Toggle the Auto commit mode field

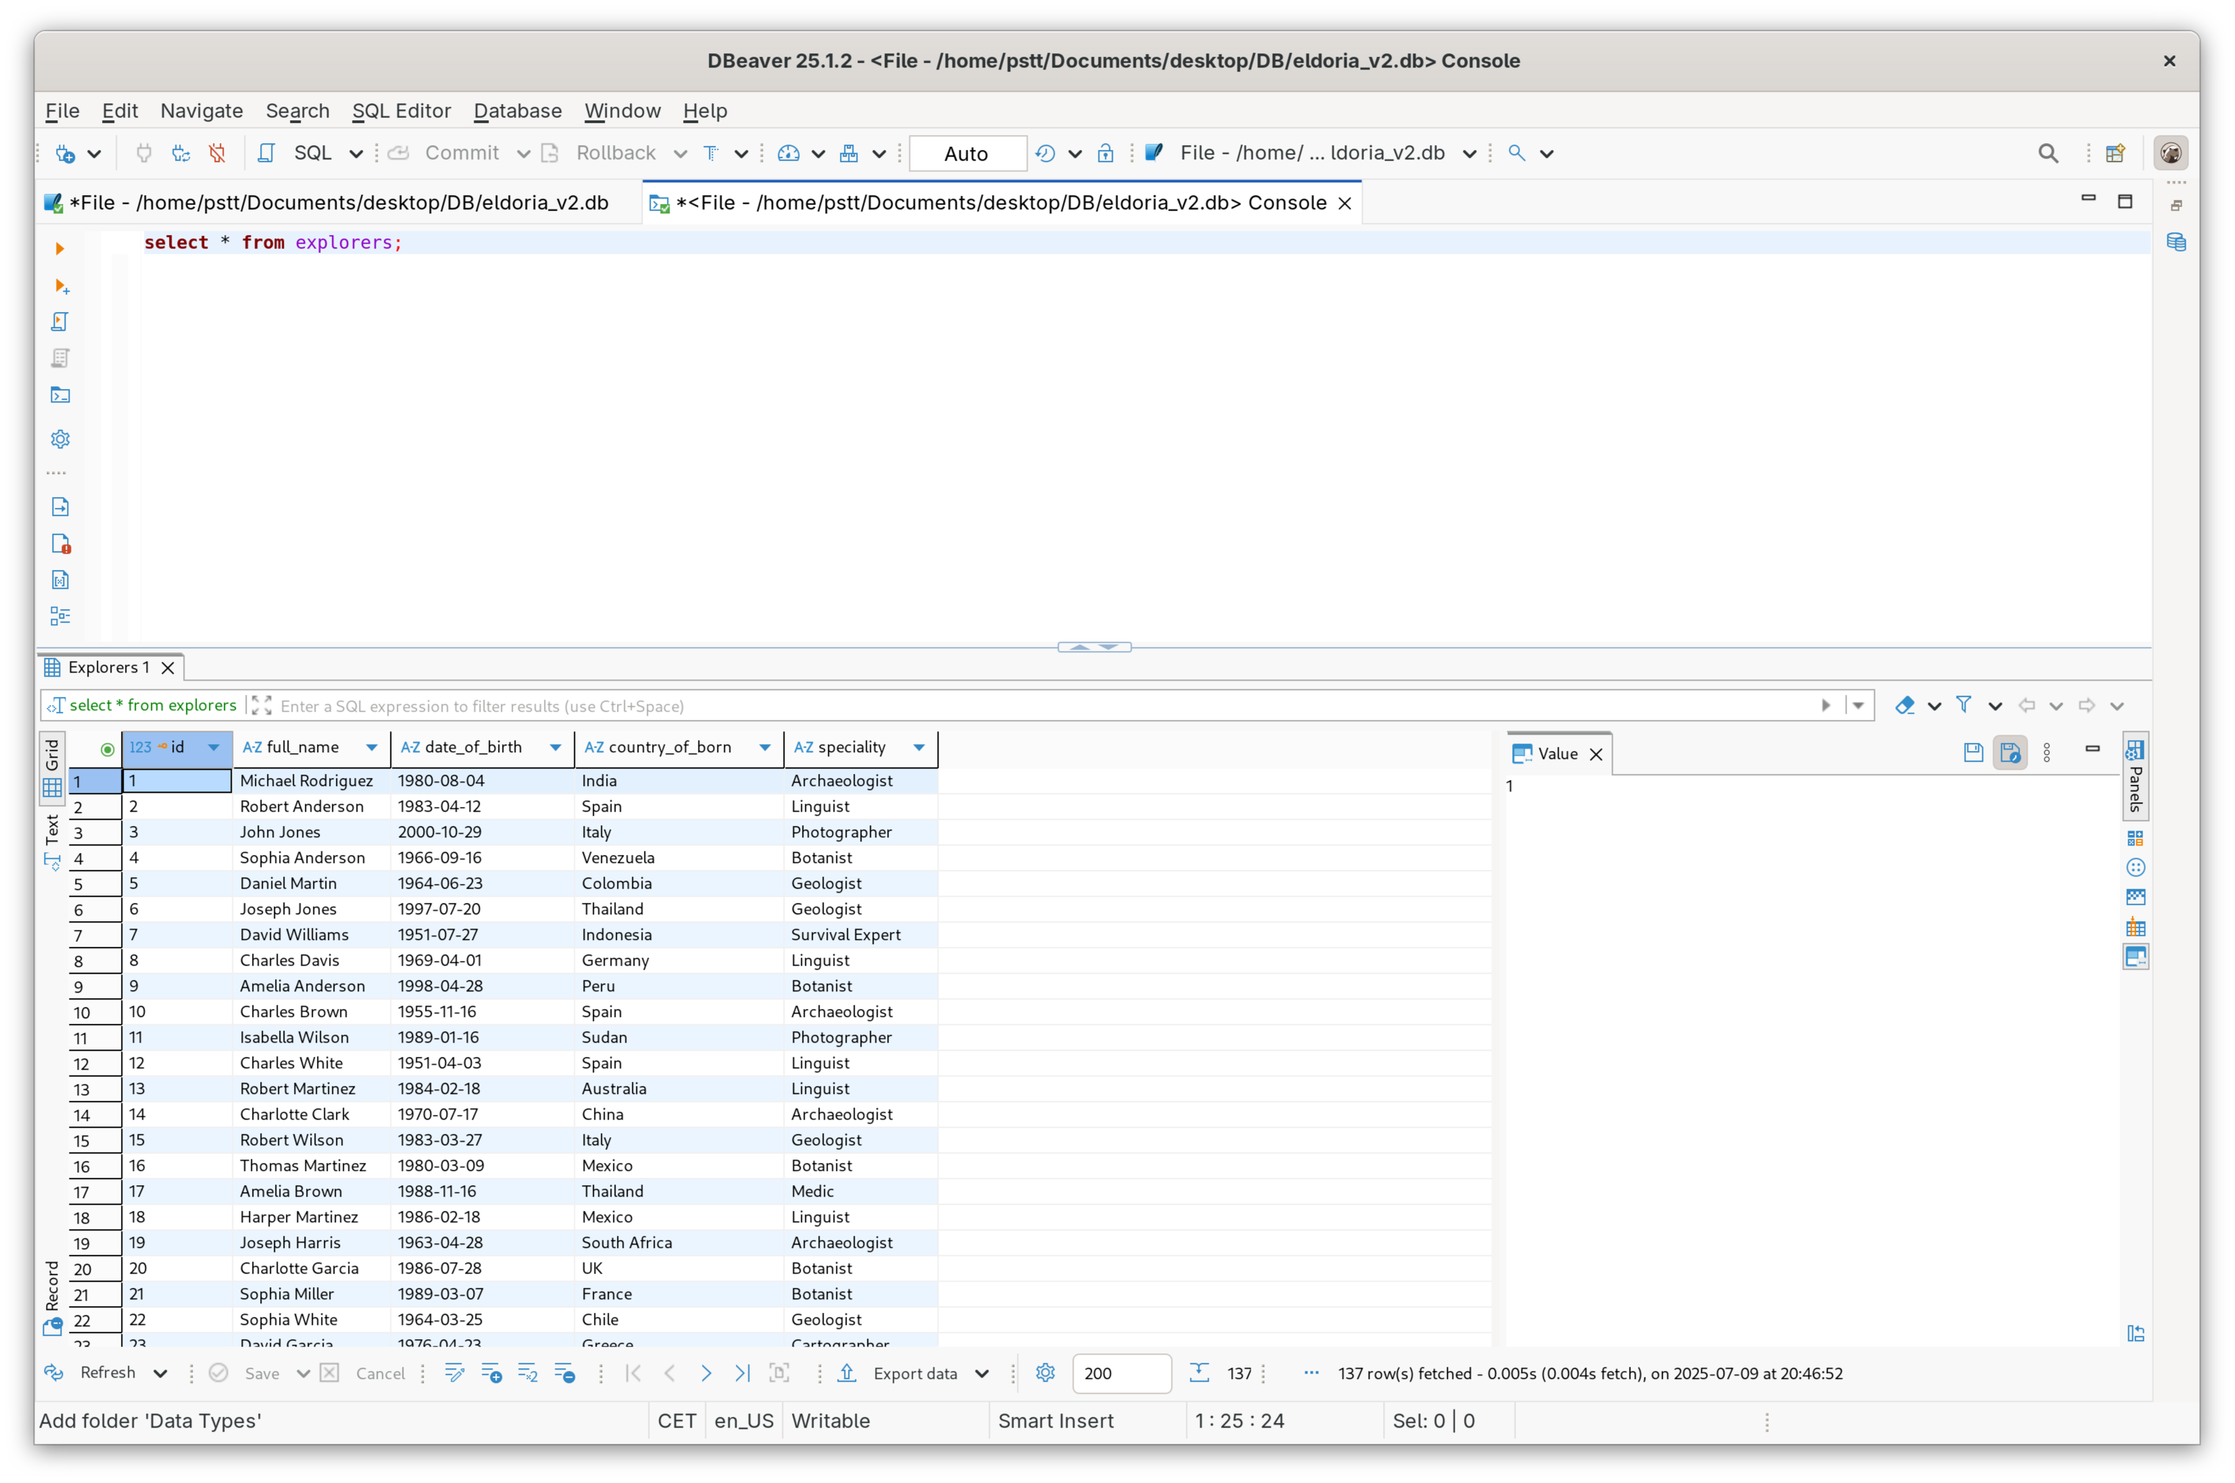967,153
